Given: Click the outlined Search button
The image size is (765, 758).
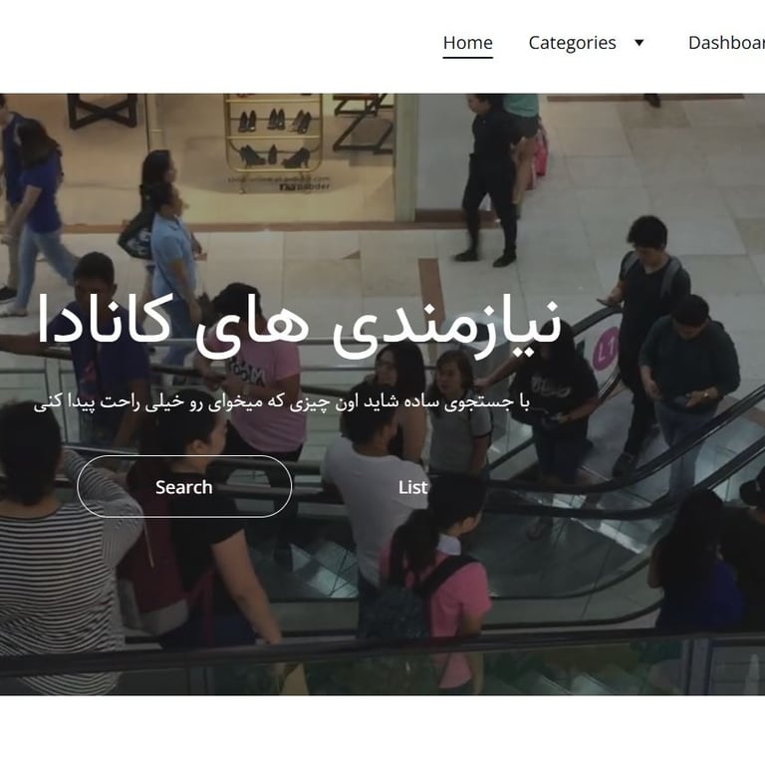Looking at the screenshot, I should pos(184,486).
